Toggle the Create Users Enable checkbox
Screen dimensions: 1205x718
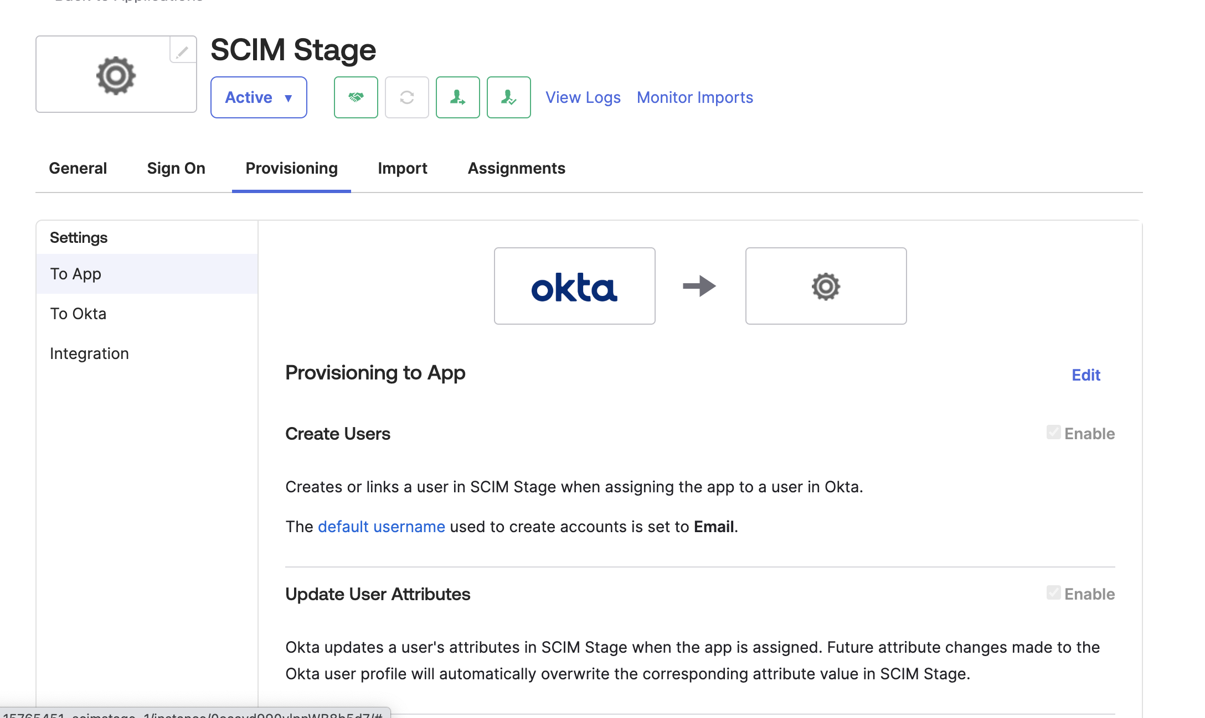click(x=1053, y=433)
